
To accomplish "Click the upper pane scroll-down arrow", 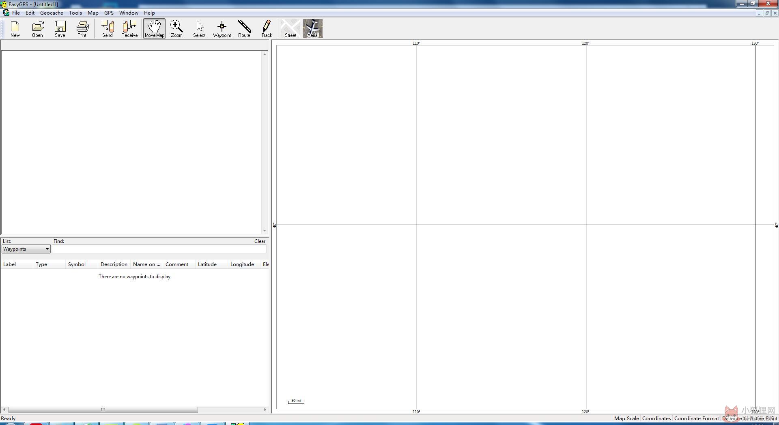I will coord(265,231).
